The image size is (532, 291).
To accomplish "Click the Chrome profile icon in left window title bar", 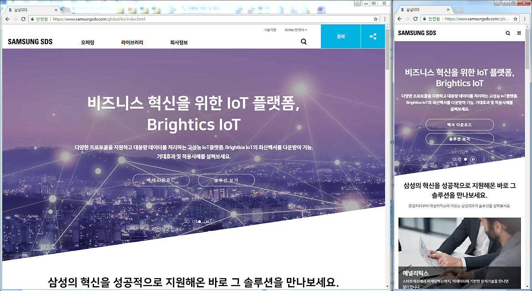I will (x=357, y=3).
